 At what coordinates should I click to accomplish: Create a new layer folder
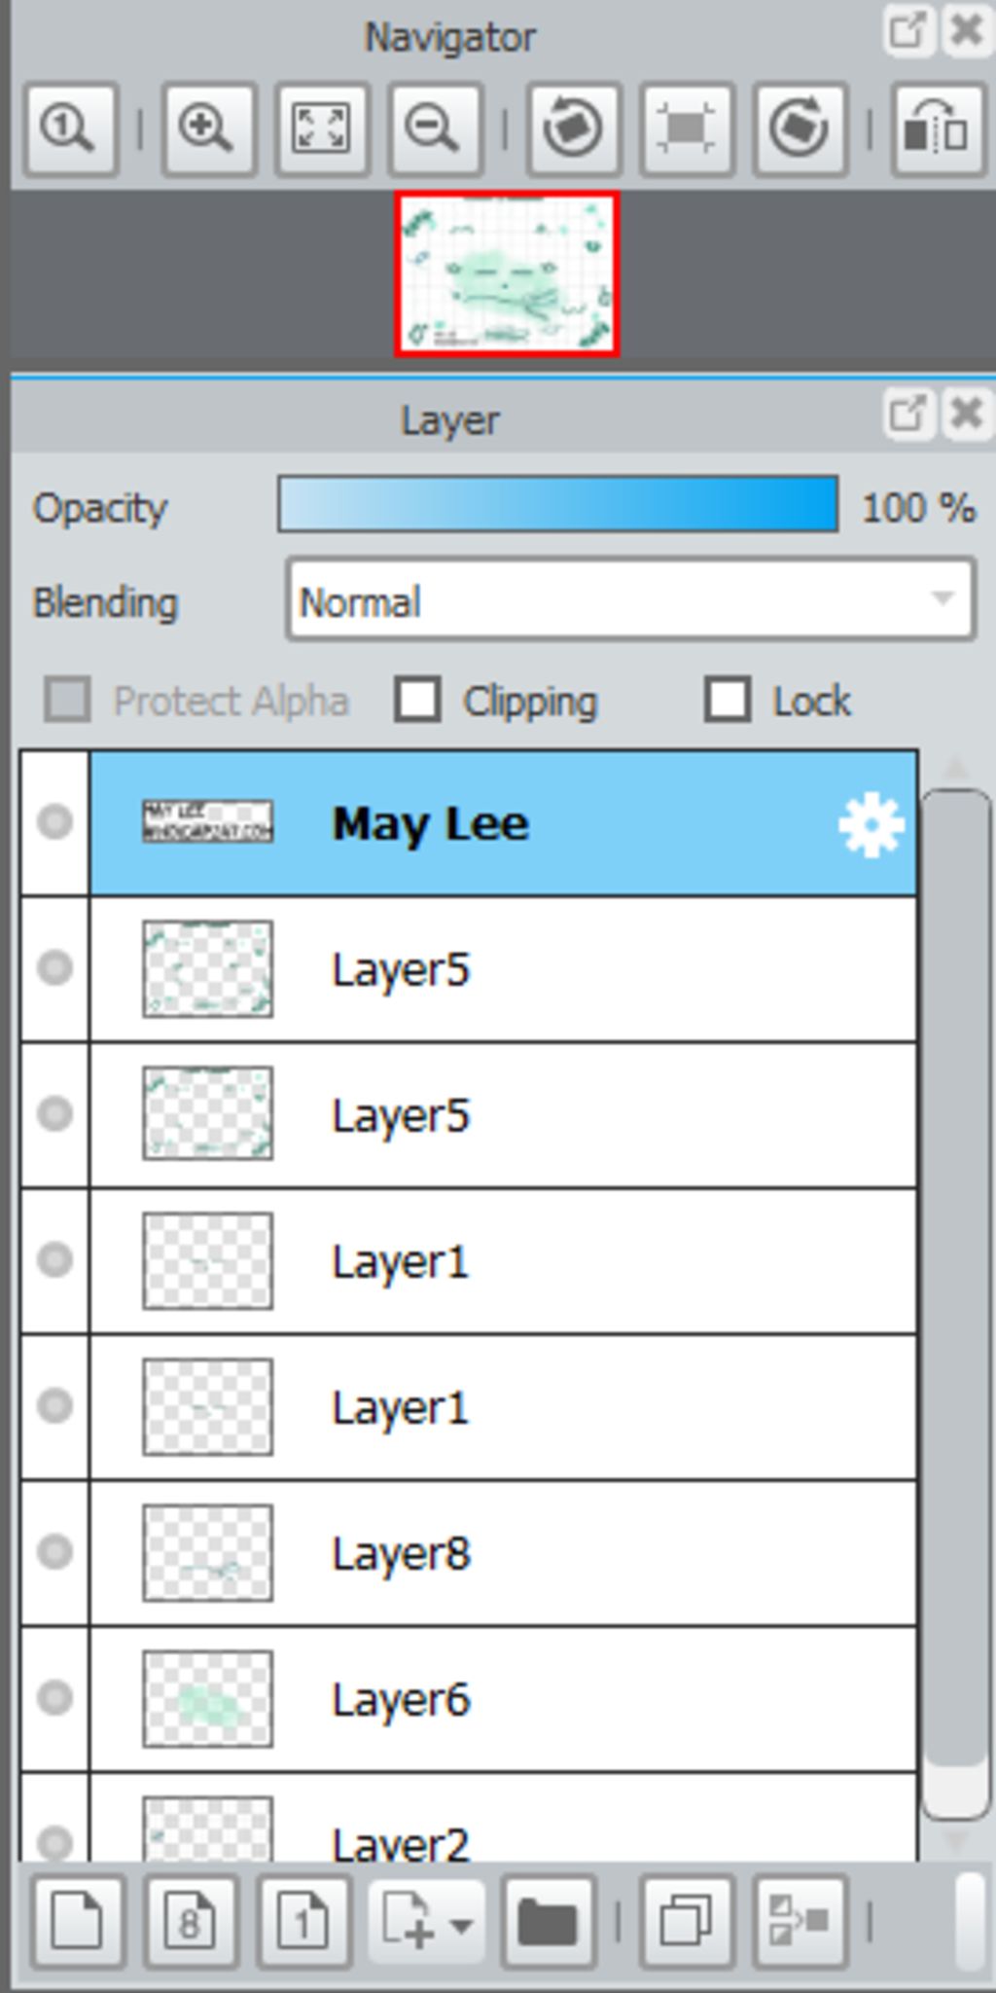click(549, 1922)
